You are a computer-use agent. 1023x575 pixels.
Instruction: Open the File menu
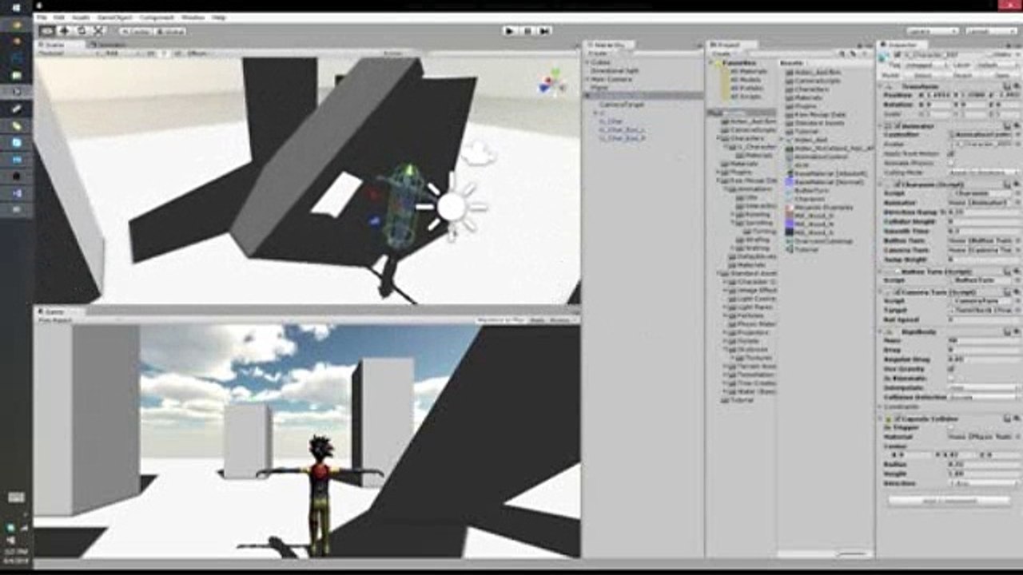(42, 17)
